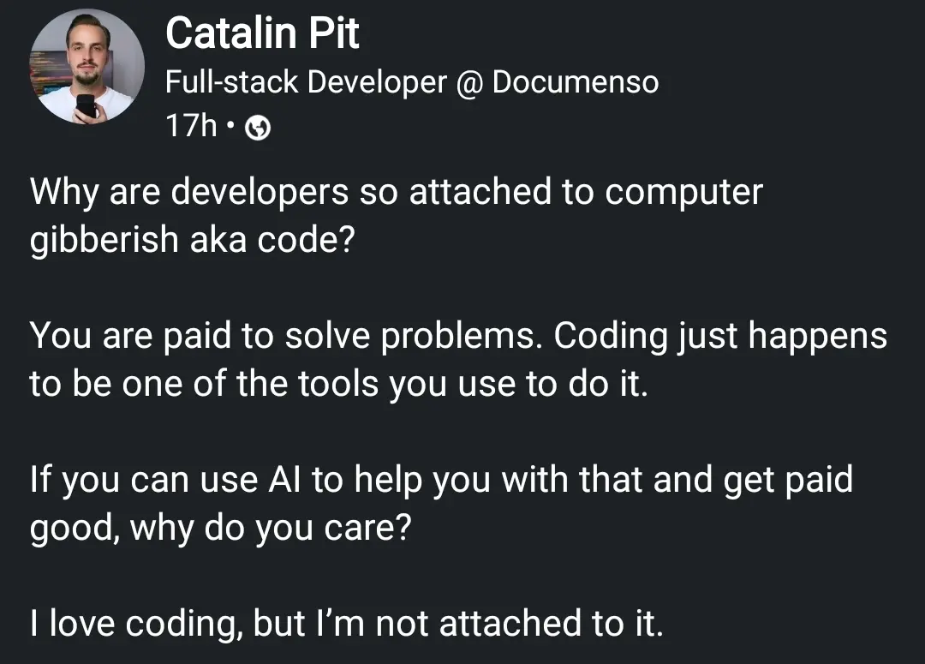925x664 pixels.
Task: Click the line "to be one of the tools"
Action: coord(338,383)
